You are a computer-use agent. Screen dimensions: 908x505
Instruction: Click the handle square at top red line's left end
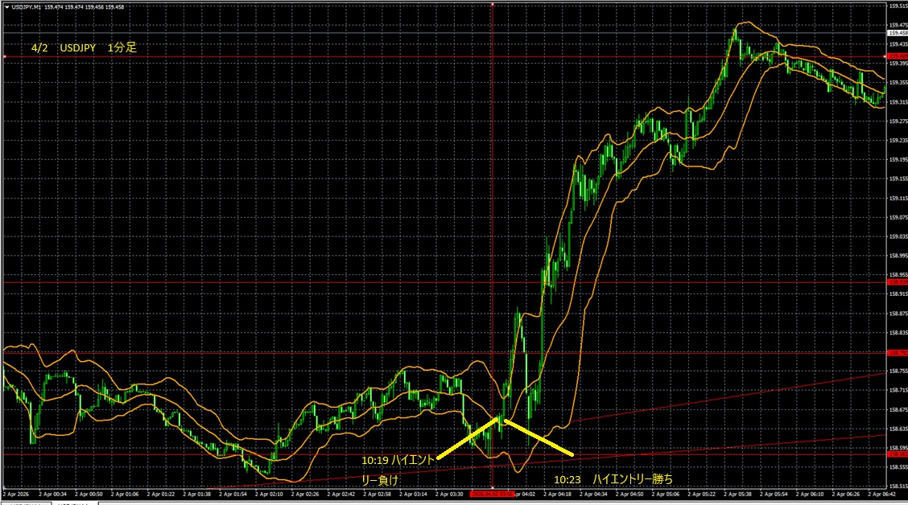(4, 57)
